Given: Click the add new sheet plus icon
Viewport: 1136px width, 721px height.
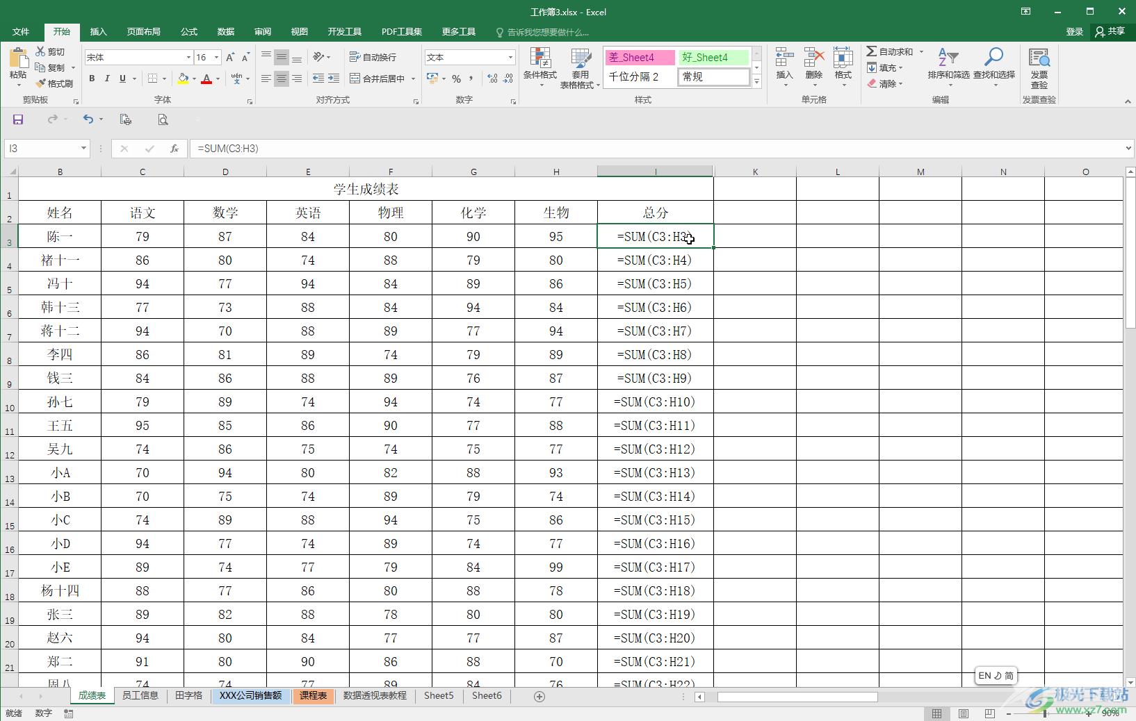Looking at the screenshot, I should [x=539, y=696].
